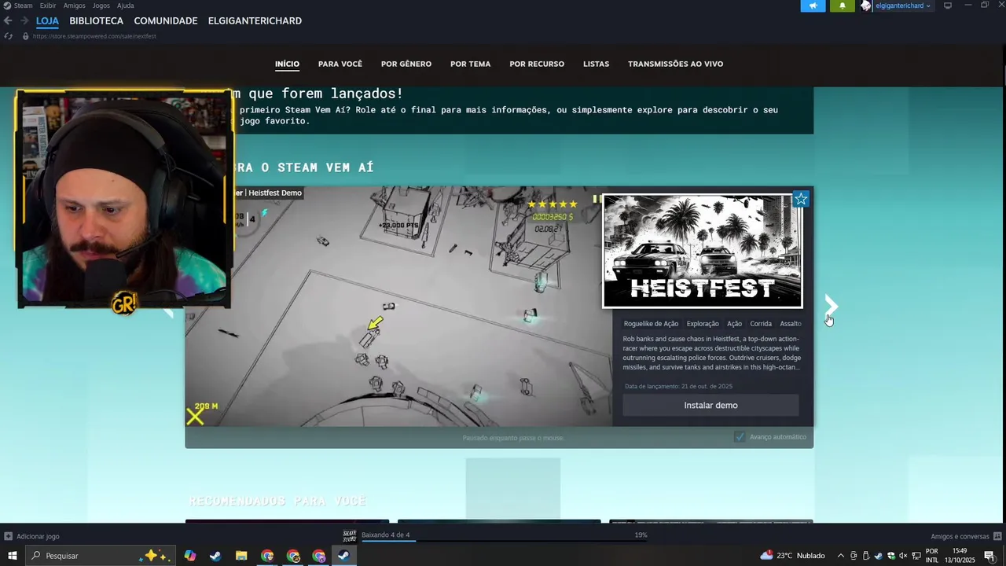Click the Instalar demo button
Screen dimensions: 1006x566
(x=710, y=405)
